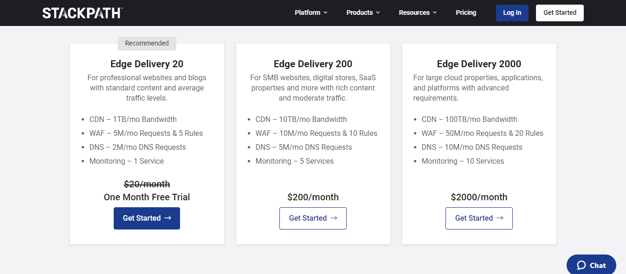Click the white Get Started header button
The height and width of the screenshot is (274, 626).
tap(560, 13)
